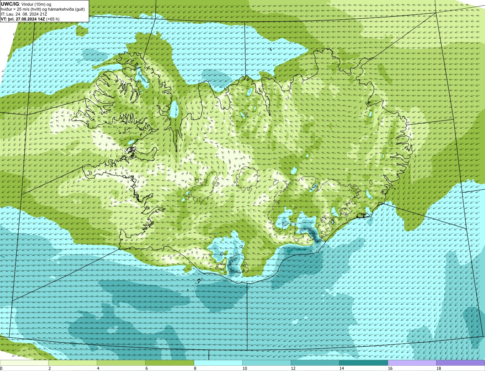
Task: Click the 2–4 m/s legend color segment
Action: pyautogui.click(x=73, y=363)
